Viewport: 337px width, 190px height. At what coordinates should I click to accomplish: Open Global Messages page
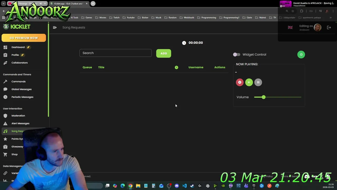22,89
